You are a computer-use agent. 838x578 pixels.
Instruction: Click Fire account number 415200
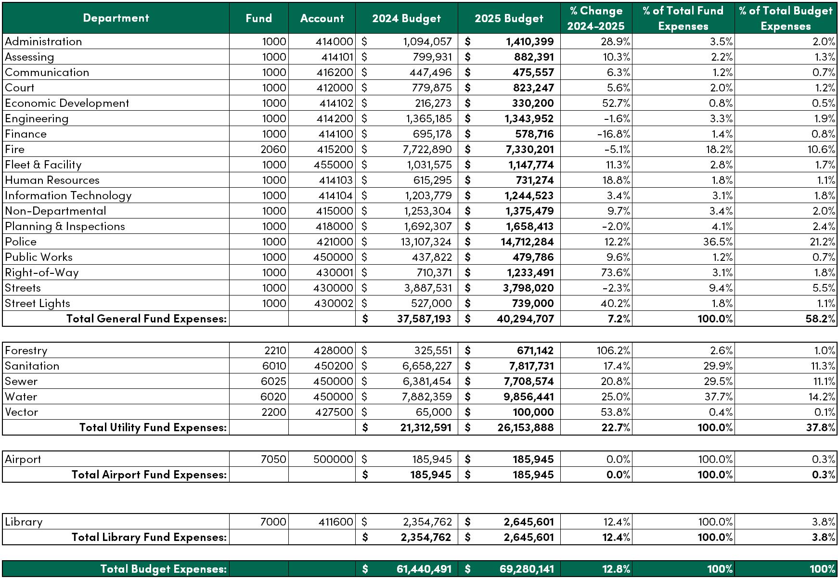(335, 149)
